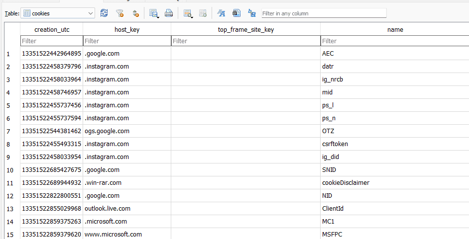Select cell 13351522544381462

point(52,131)
